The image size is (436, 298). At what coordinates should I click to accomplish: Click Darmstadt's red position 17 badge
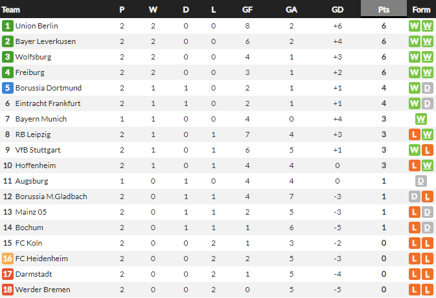point(8,274)
